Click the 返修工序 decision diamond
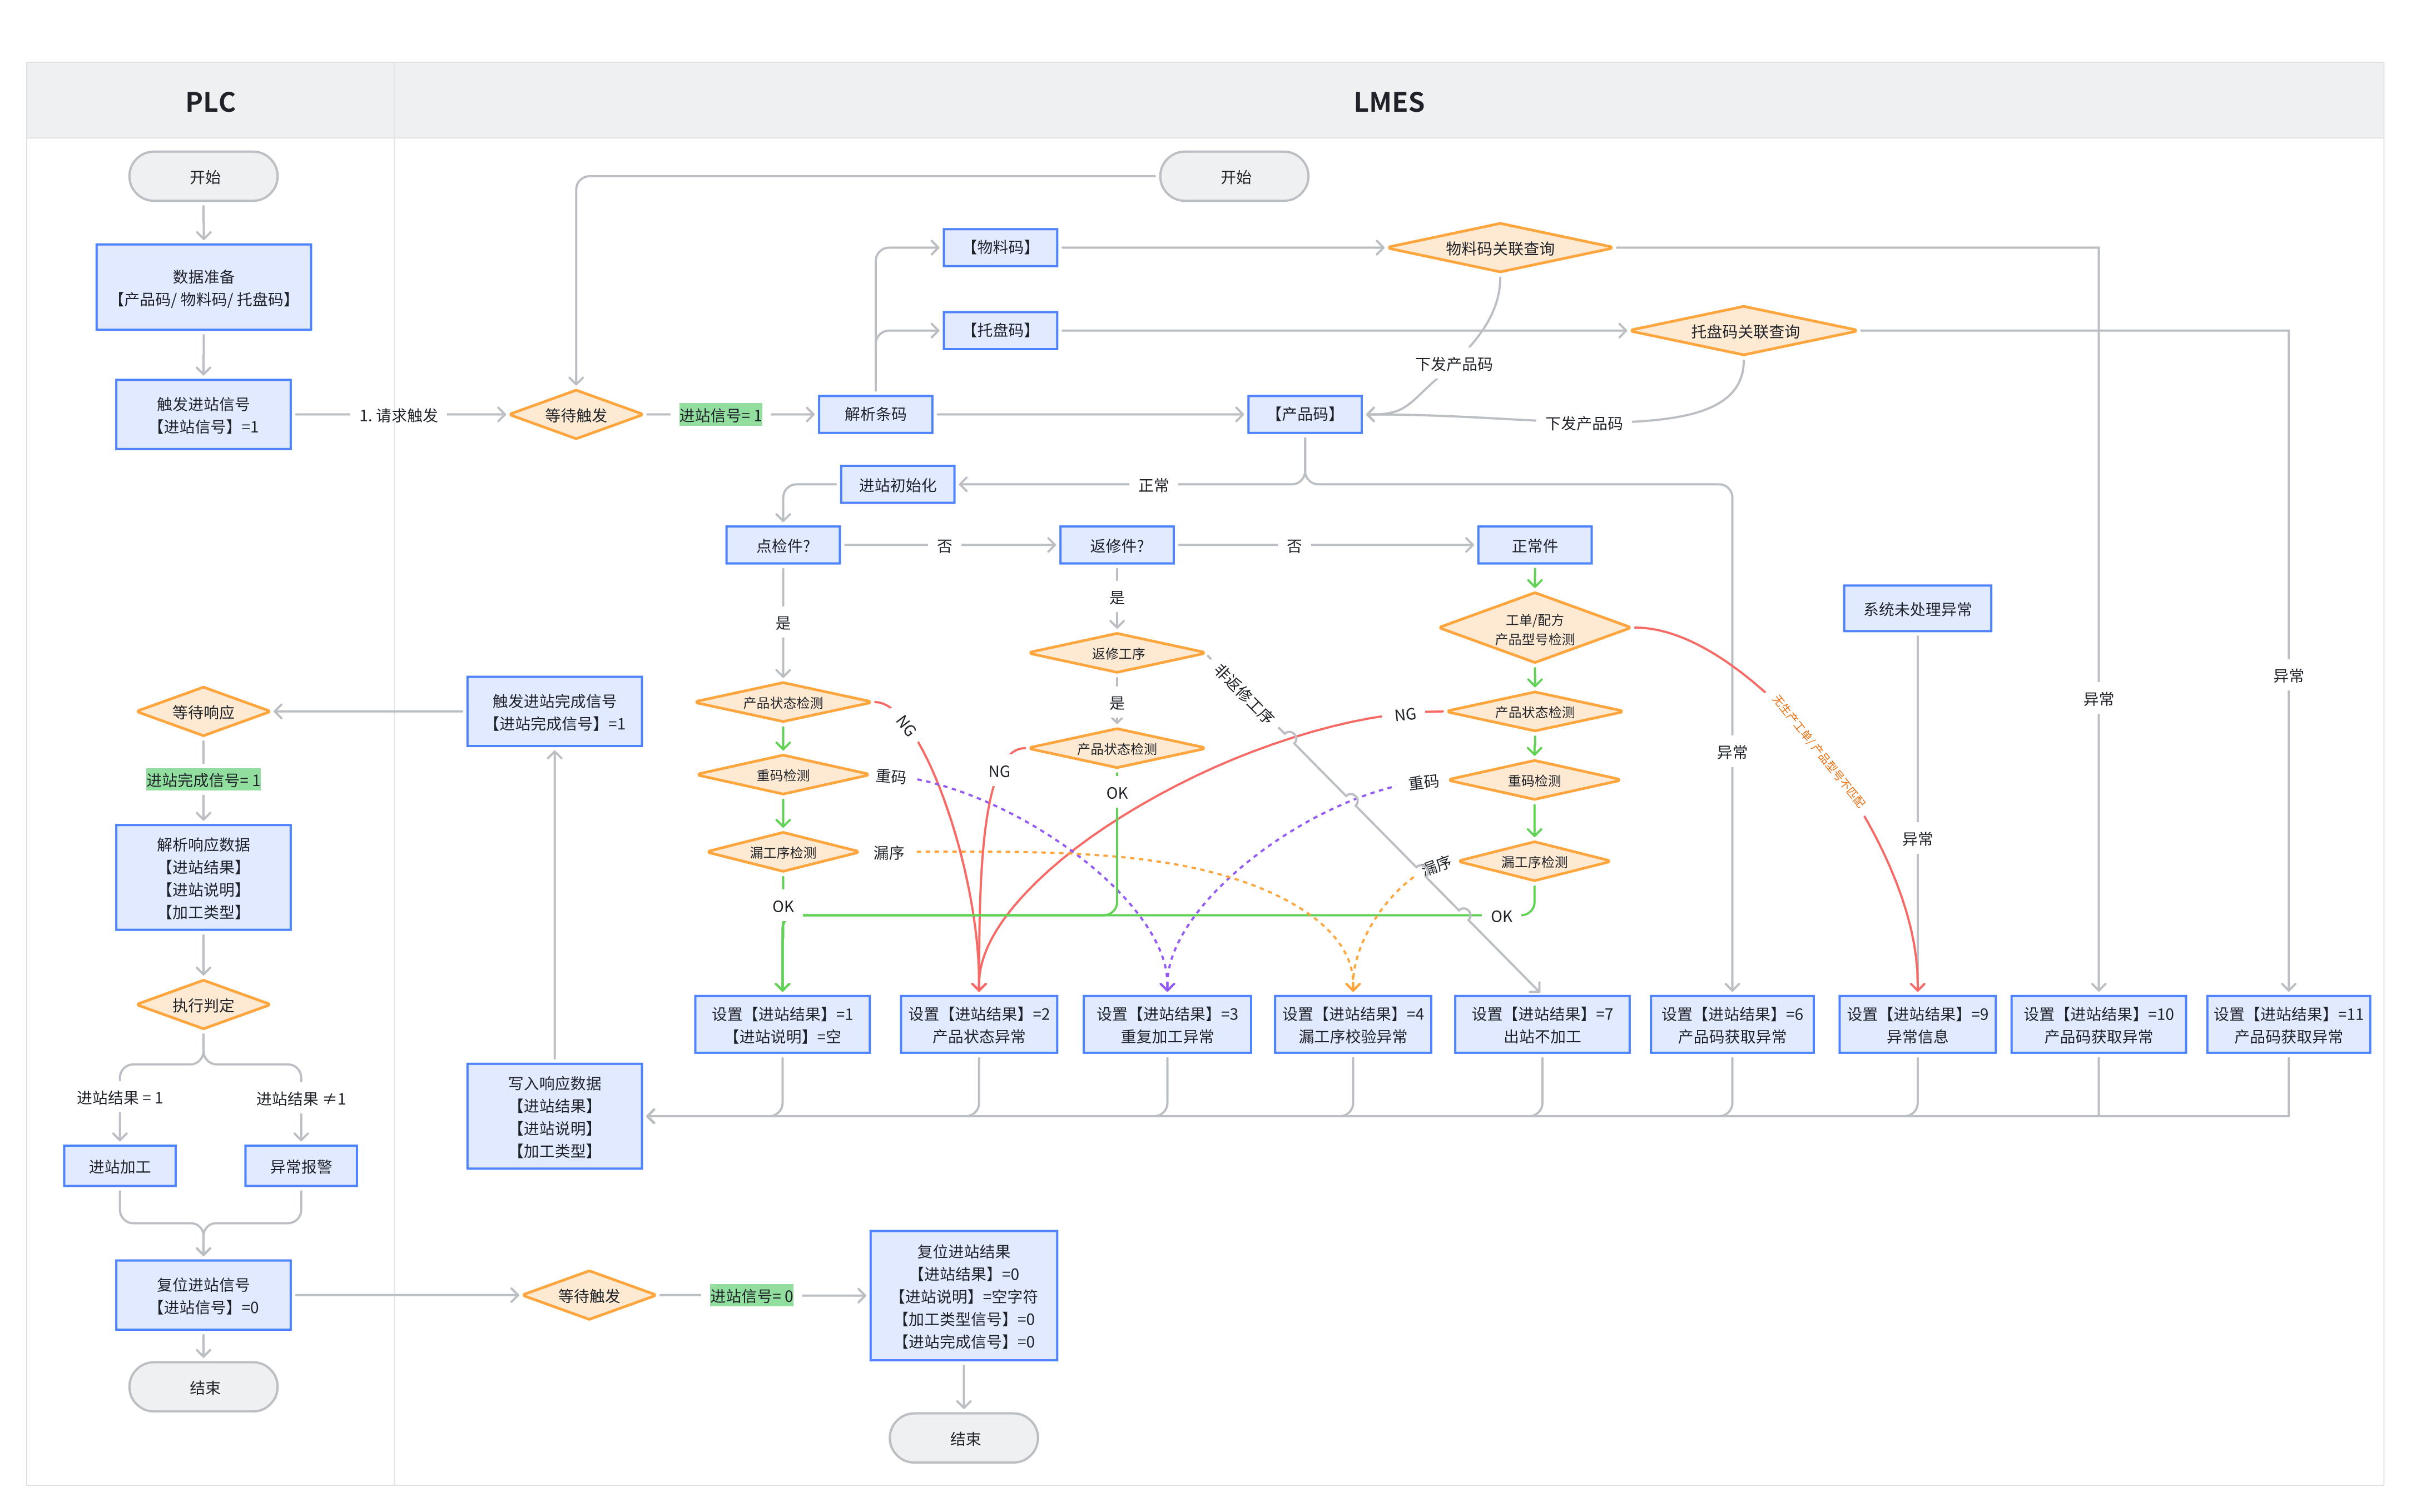This screenshot has width=2411, height=1512. pyautogui.click(x=1116, y=653)
